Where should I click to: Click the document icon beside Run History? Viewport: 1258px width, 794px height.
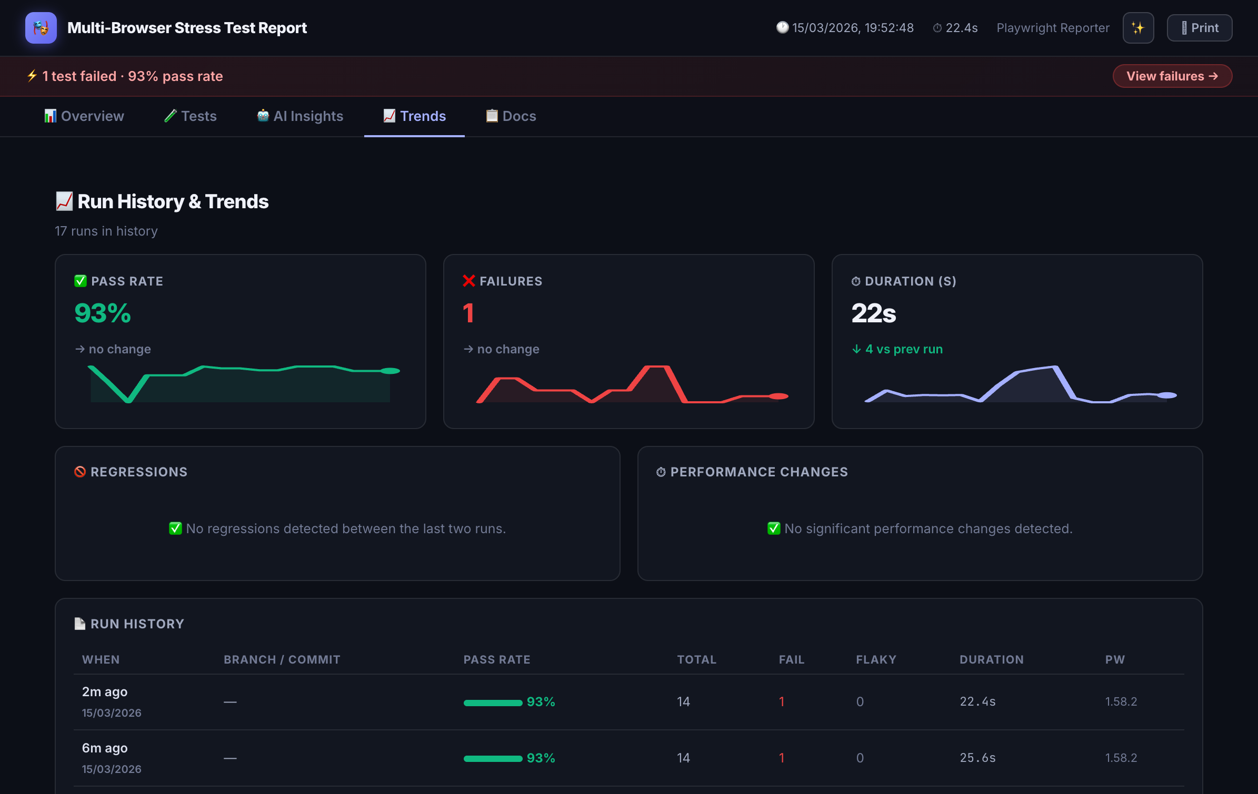click(x=80, y=624)
